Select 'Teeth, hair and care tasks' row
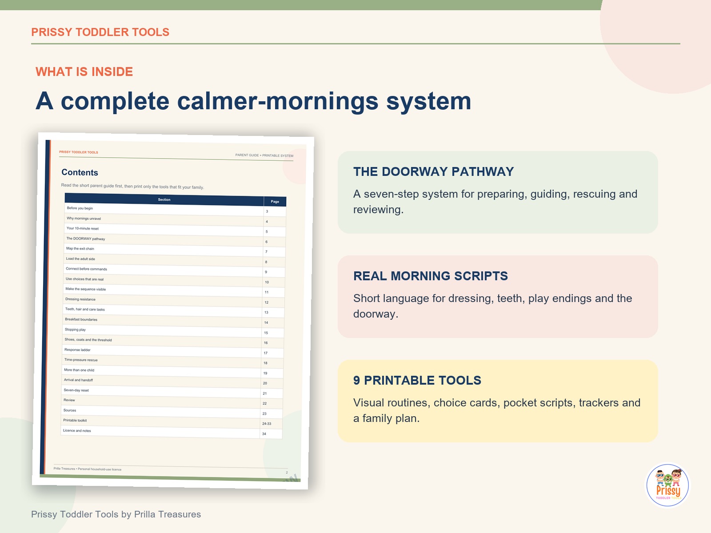The height and width of the screenshot is (533, 711). (173, 311)
